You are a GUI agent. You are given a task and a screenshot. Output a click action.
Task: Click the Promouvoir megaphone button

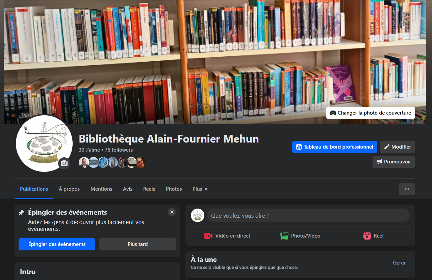393,162
